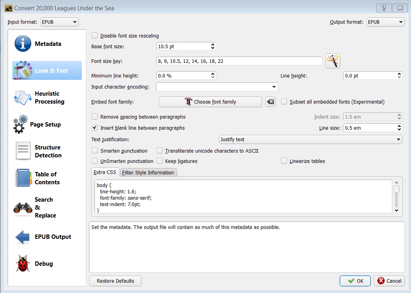Click Restore Defaults button
Screen dimensions: 411x293
115,281
